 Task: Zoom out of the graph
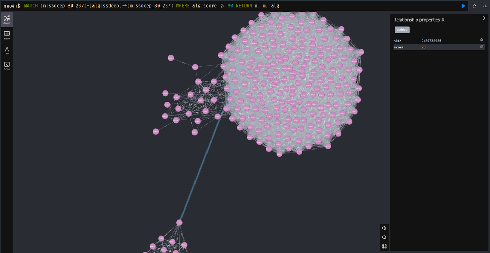click(x=384, y=237)
